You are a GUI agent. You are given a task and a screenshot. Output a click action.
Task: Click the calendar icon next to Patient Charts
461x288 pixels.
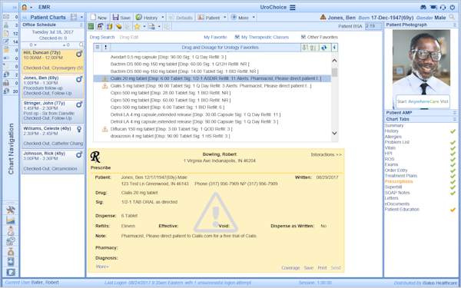coord(74,17)
